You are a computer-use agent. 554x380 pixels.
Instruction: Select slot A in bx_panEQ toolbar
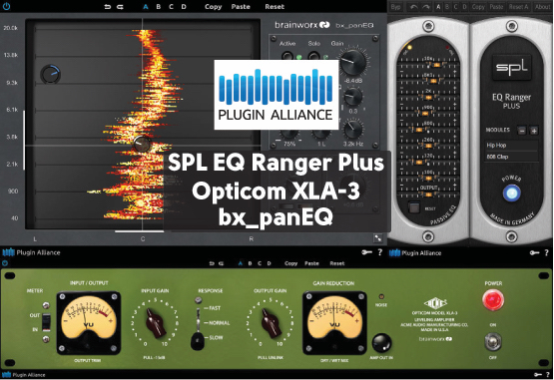145,7
